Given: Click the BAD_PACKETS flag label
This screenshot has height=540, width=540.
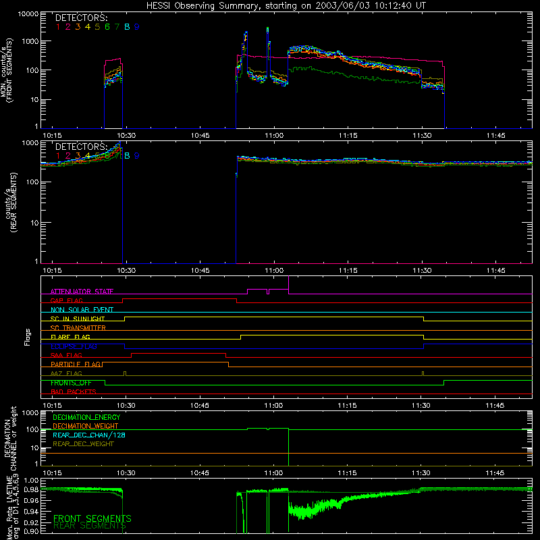Looking at the screenshot, I should (x=74, y=391).
